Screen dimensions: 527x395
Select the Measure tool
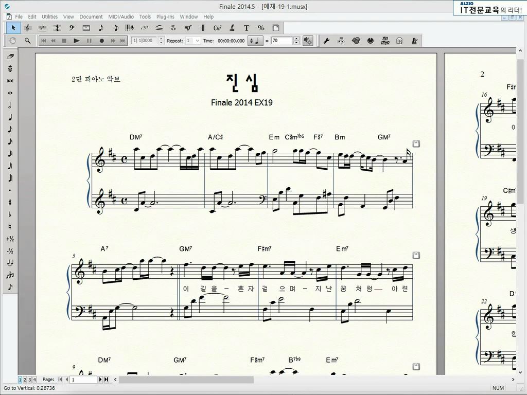coord(86,28)
